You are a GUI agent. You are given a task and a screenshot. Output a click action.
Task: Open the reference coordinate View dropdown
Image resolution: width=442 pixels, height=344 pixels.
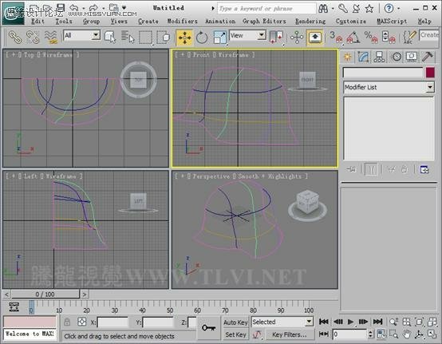[x=247, y=35]
